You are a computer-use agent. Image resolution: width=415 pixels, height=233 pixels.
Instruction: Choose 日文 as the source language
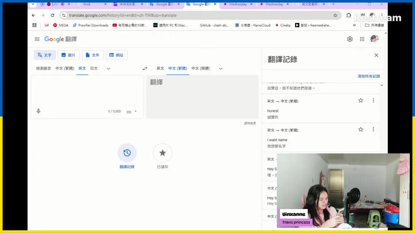pyautogui.click(x=94, y=68)
